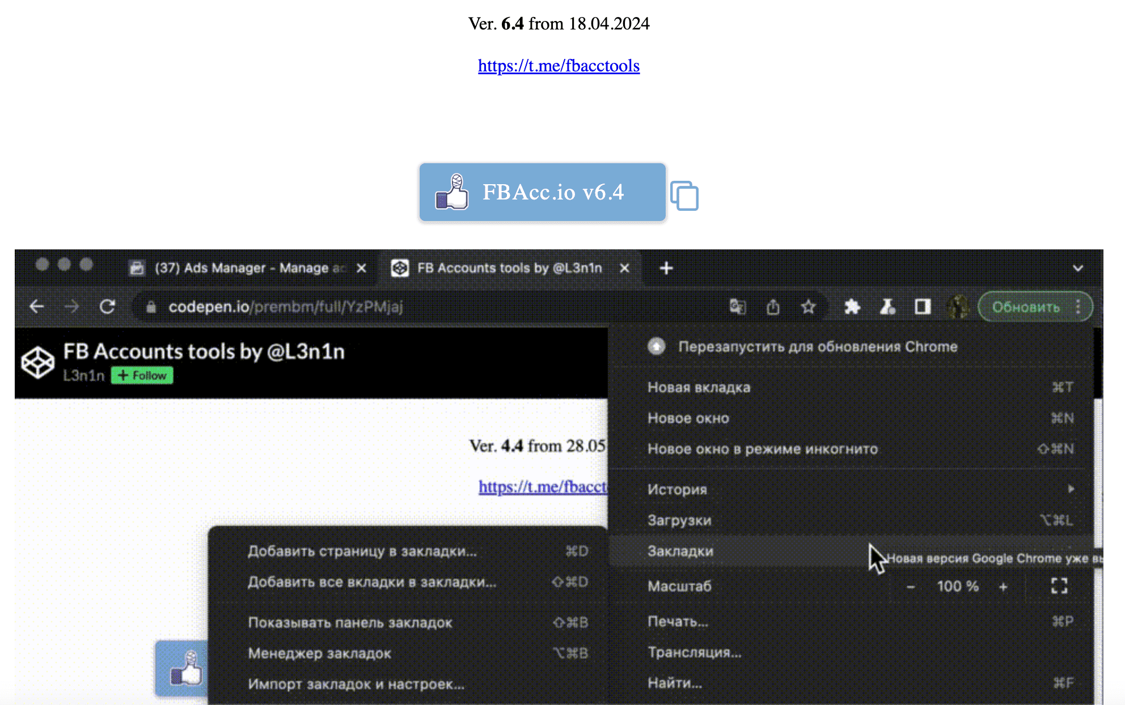Choose Добавить страницу в закладки...
The image size is (1125, 705).
[x=408, y=551]
